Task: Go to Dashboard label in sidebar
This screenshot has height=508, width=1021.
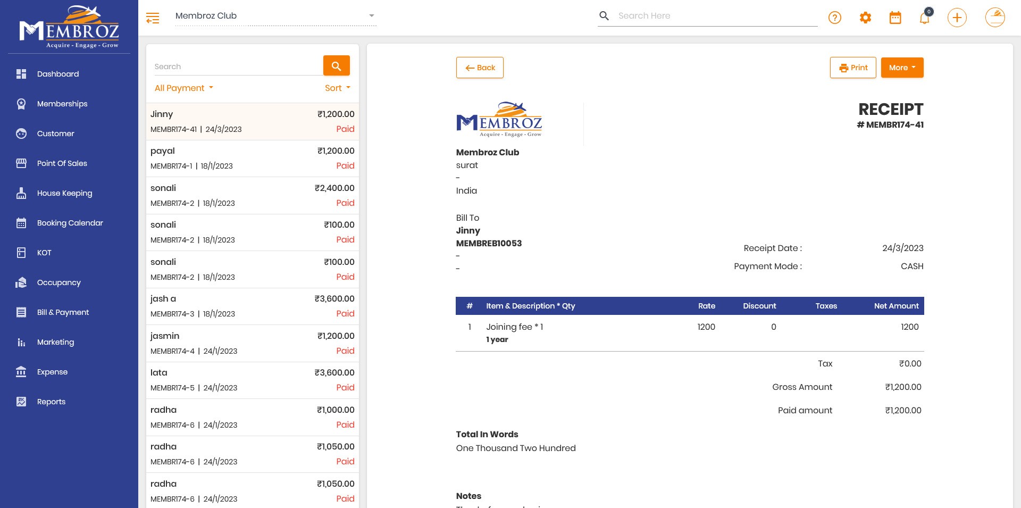Action: tap(58, 74)
